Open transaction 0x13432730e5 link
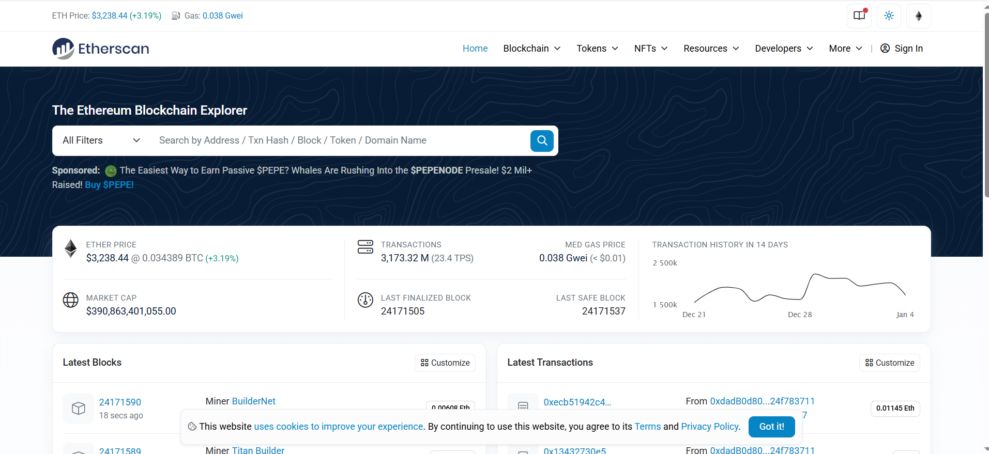Image resolution: width=989 pixels, height=454 pixels. [x=574, y=450]
